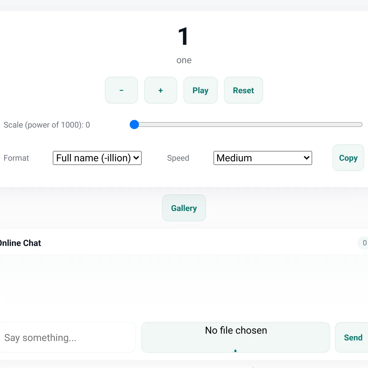This screenshot has height=368, width=368.
Task: Click the large number 1 display
Action: point(183,36)
